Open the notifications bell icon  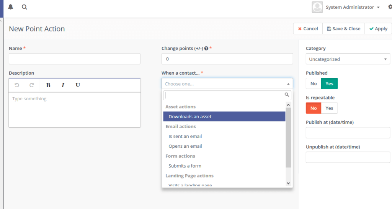coord(10,7)
